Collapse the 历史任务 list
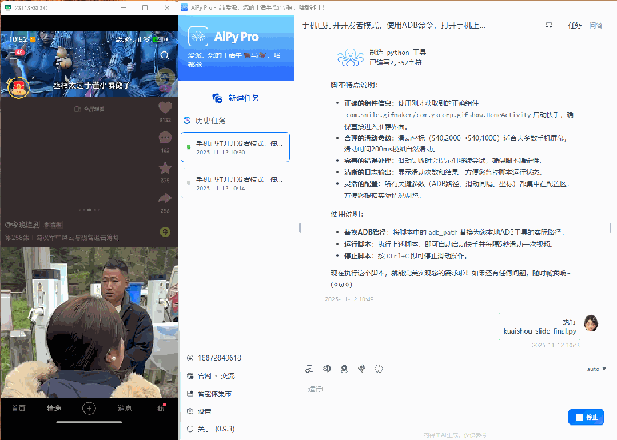 (208, 120)
